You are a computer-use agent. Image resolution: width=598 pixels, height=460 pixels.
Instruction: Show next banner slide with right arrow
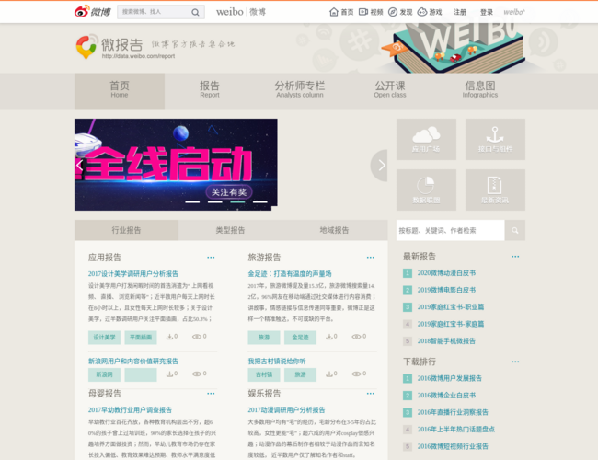(x=379, y=166)
